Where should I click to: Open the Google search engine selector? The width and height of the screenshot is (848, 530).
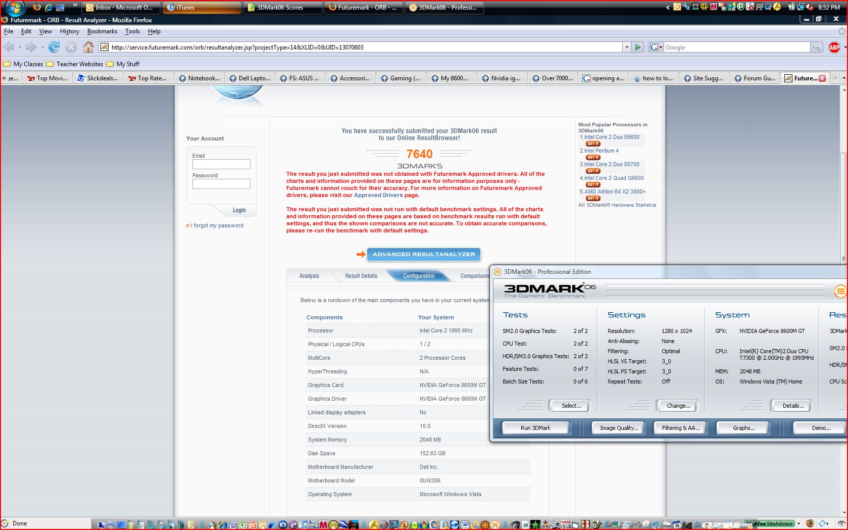coord(656,47)
